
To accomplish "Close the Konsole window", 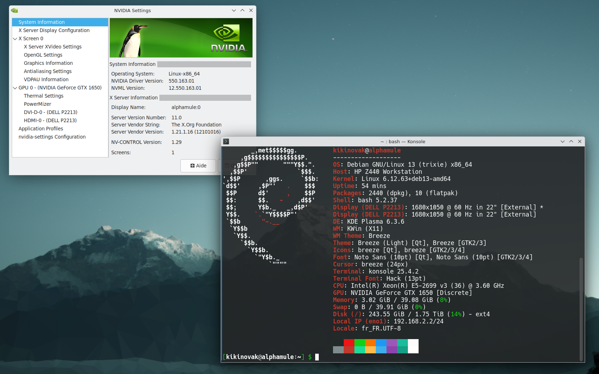I will [580, 141].
